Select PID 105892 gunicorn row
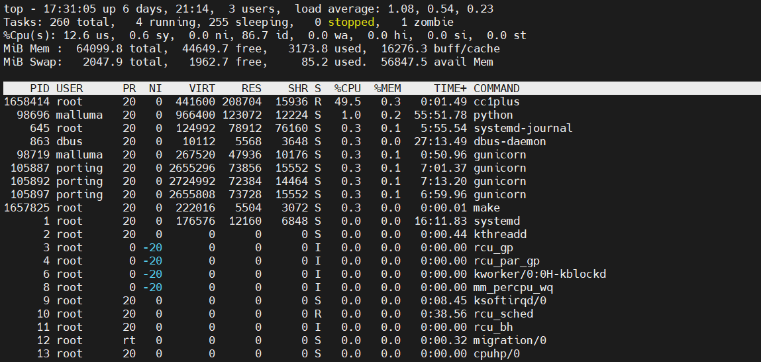The image size is (761, 362). pos(380,181)
